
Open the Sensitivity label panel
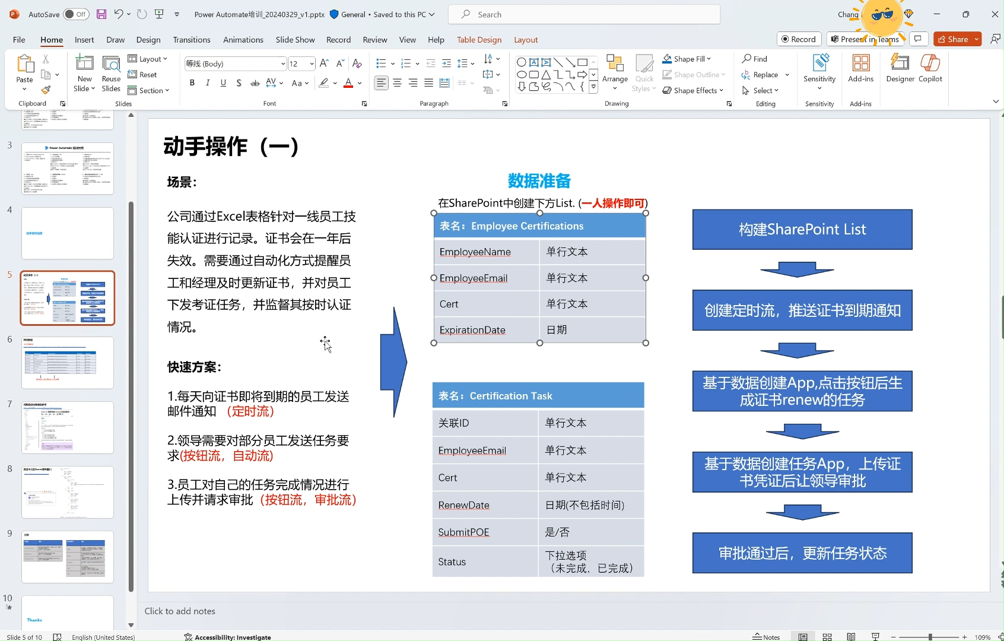click(x=819, y=71)
